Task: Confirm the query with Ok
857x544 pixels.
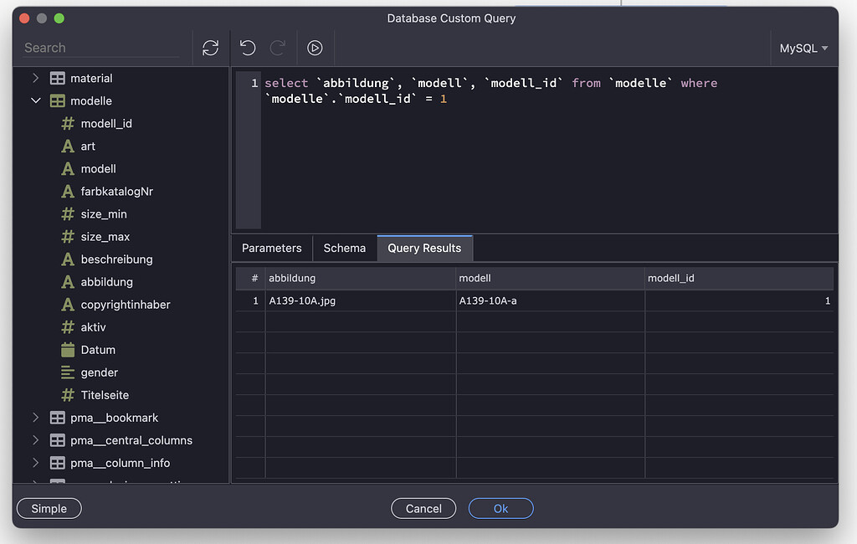Action: point(500,508)
